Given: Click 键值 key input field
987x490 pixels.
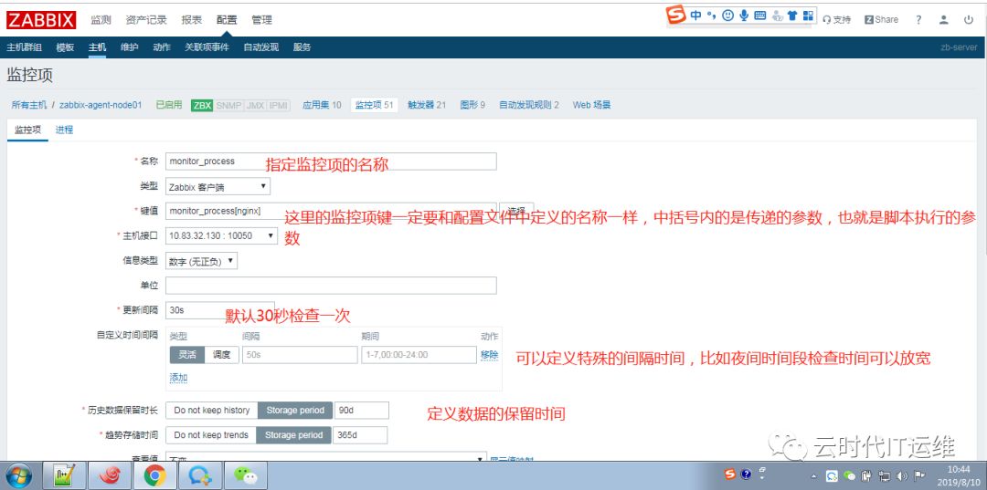Looking at the screenshot, I should point(331,211).
